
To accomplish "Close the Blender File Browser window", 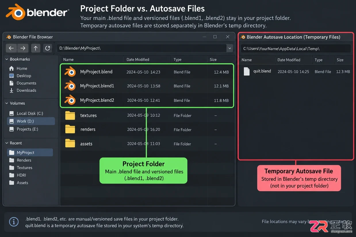I will 227,37.
